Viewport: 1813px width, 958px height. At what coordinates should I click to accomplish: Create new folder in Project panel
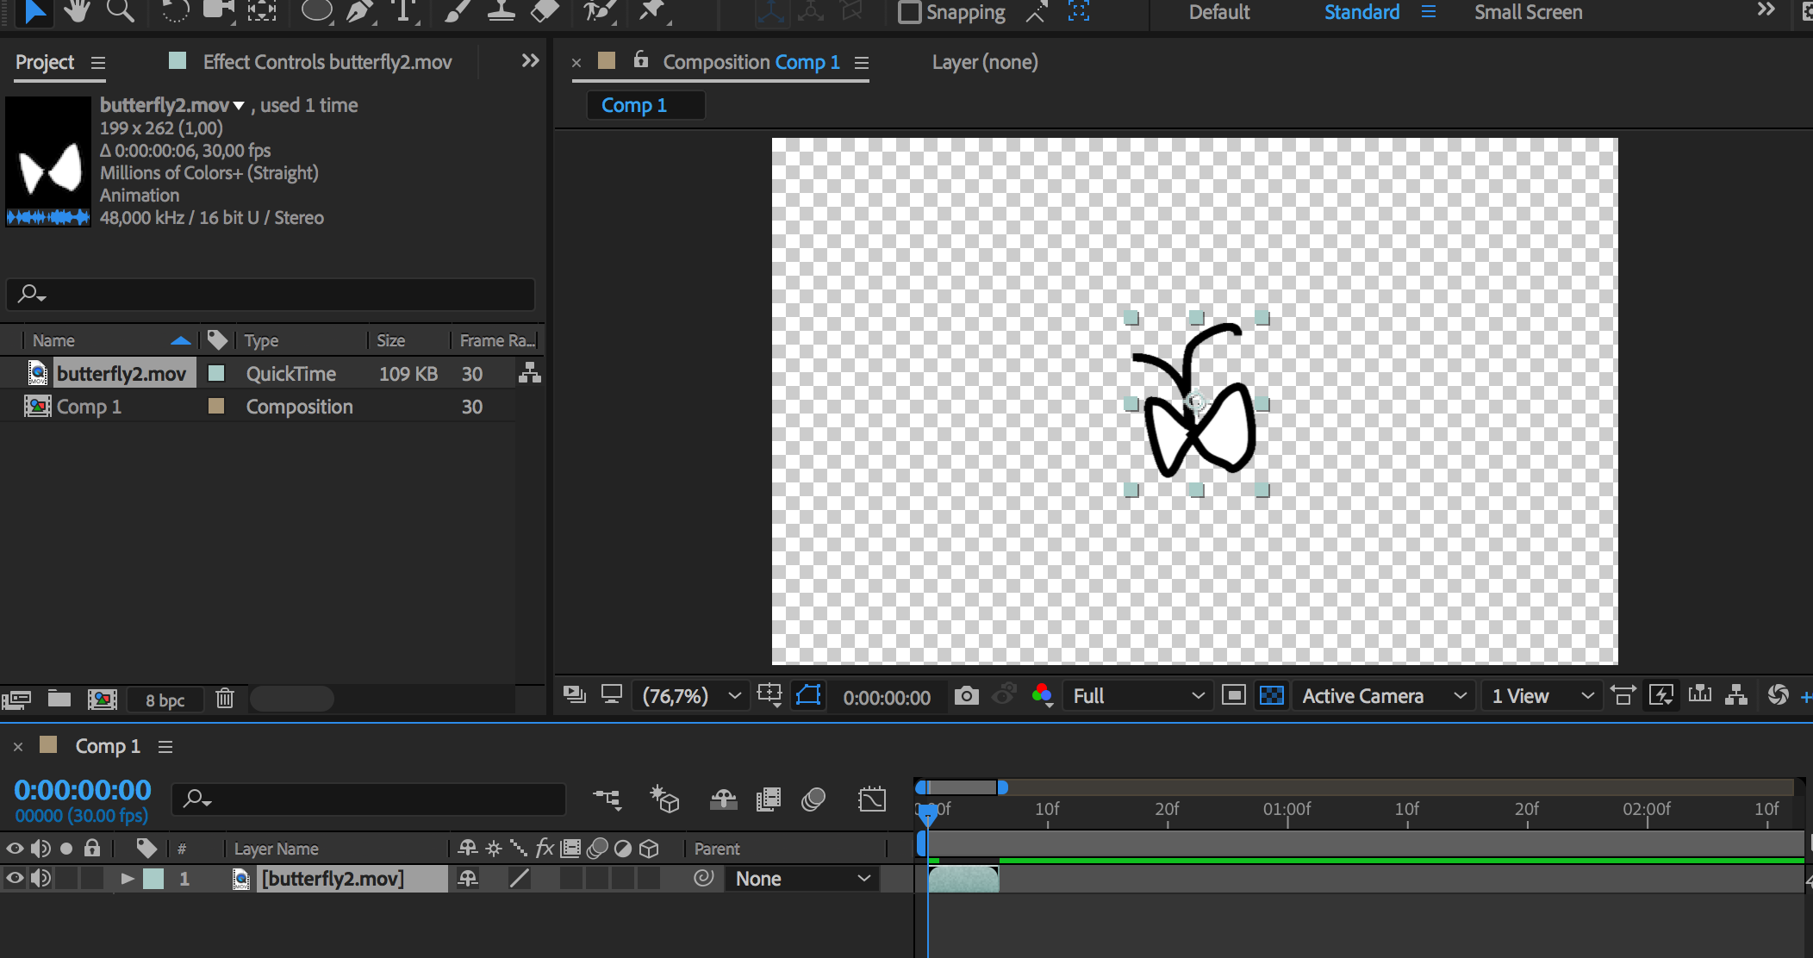point(59,699)
